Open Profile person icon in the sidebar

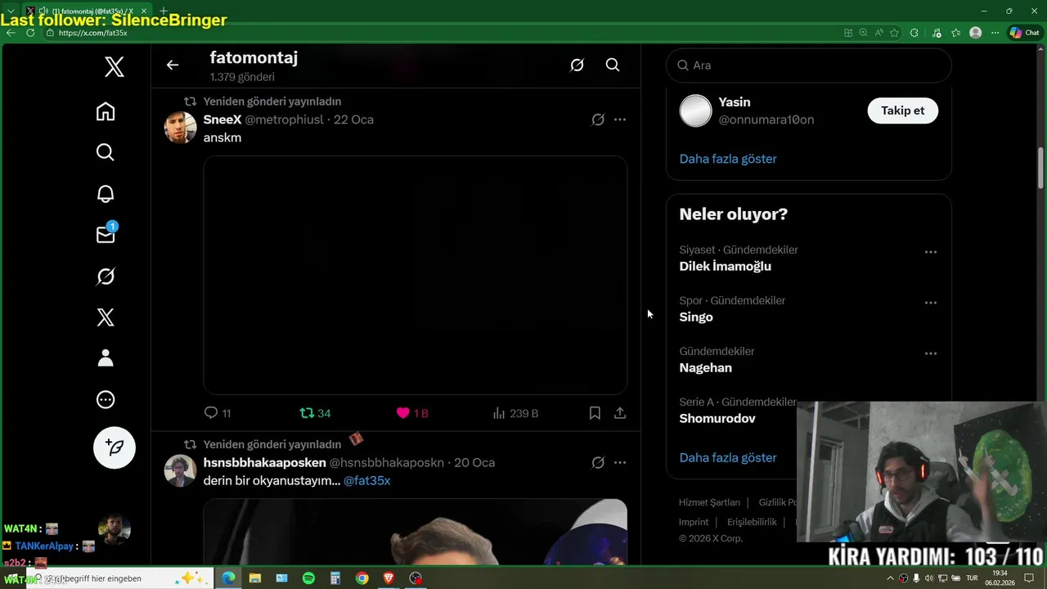click(x=106, y=358)
